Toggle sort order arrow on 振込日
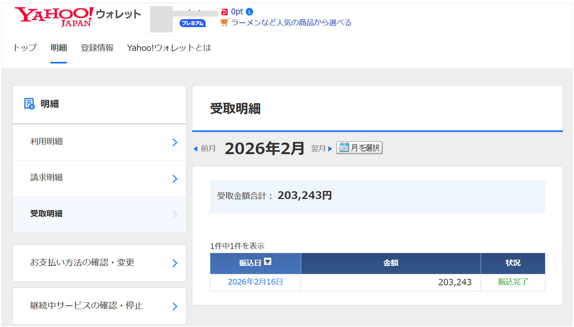Image resolution: width=574 pixels, height=327 pixels. (268, 262)
